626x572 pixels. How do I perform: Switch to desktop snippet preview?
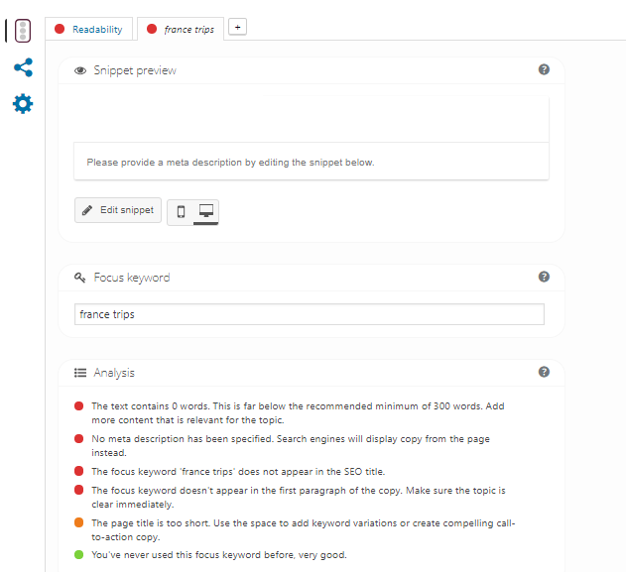point(205,211)
